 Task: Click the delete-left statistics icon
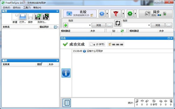[137, 101]
